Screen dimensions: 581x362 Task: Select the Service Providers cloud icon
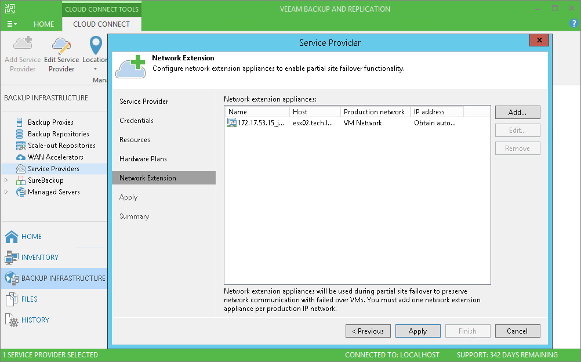coord(21,169)
